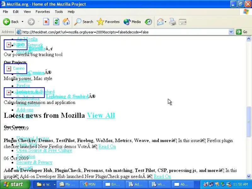Viewport: 252px width, 189px height.
Task: Open Read On for 06 Oct 2009 article
Action: pos(162,176)
